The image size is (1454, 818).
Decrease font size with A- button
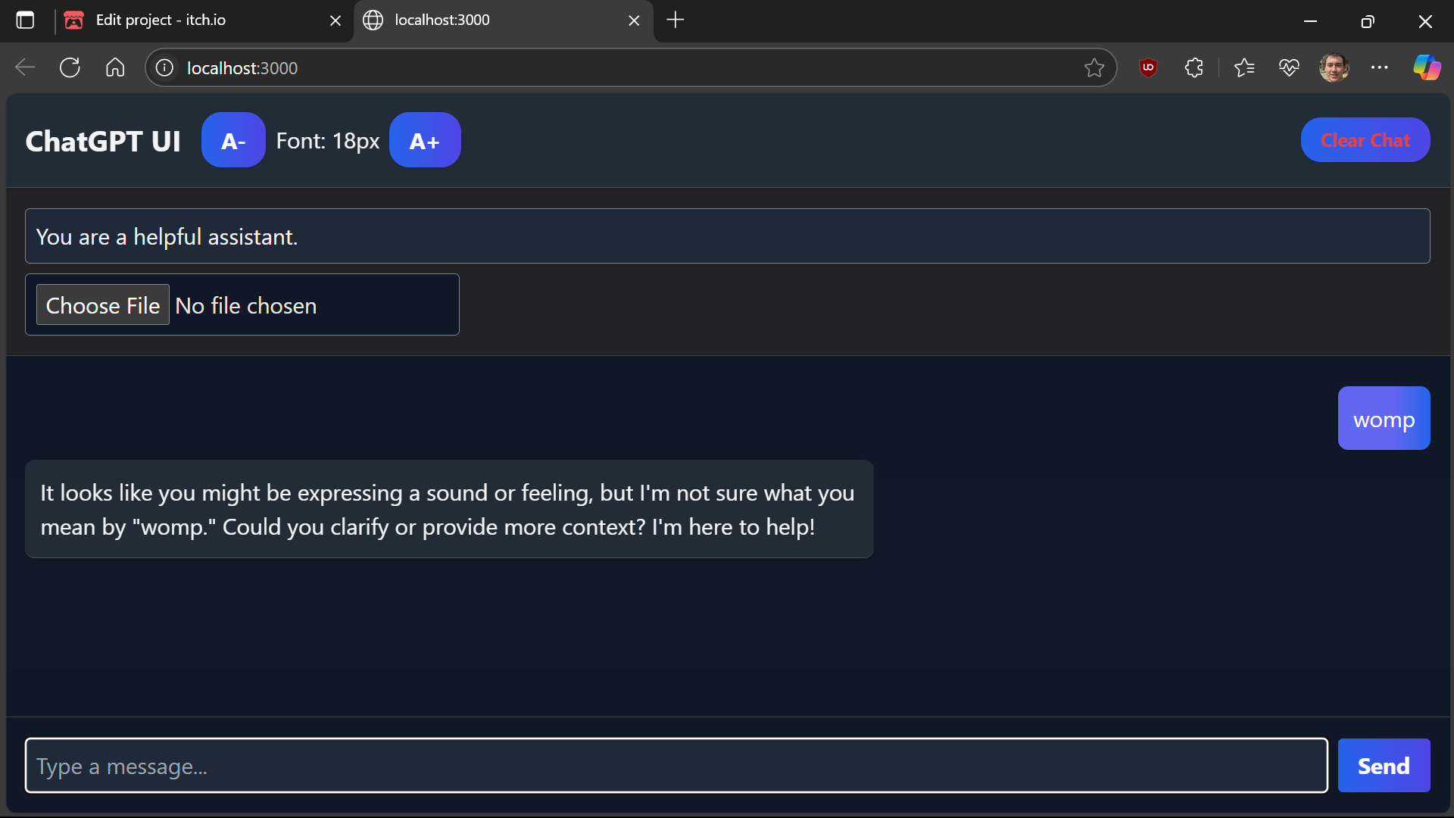(x=233, y=140)
